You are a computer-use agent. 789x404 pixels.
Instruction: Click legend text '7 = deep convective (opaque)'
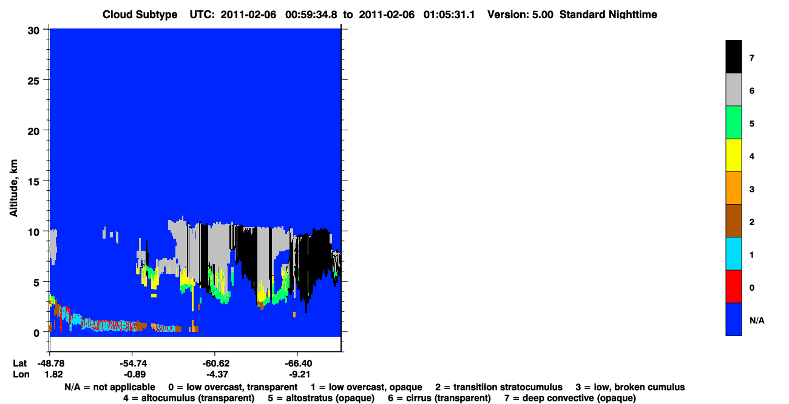click(570, 398)
